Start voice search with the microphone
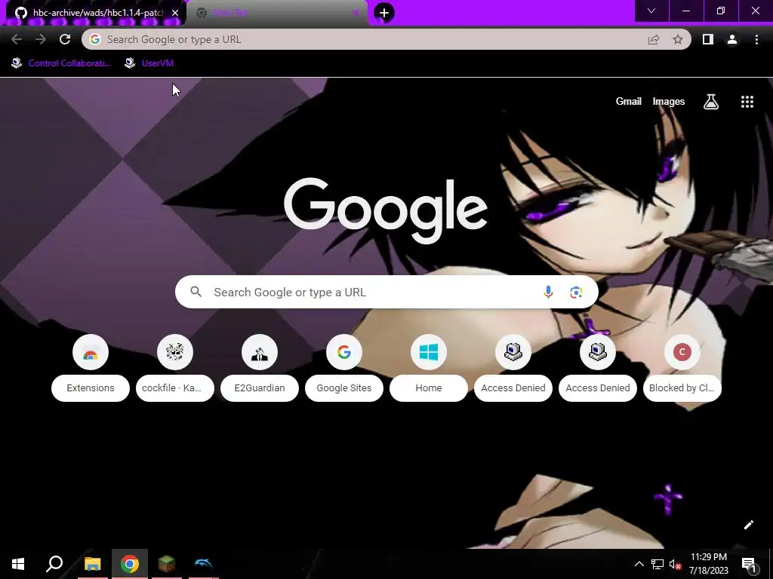Image resolution: width=773 pixels, height=579 pixels. (548, 292)
